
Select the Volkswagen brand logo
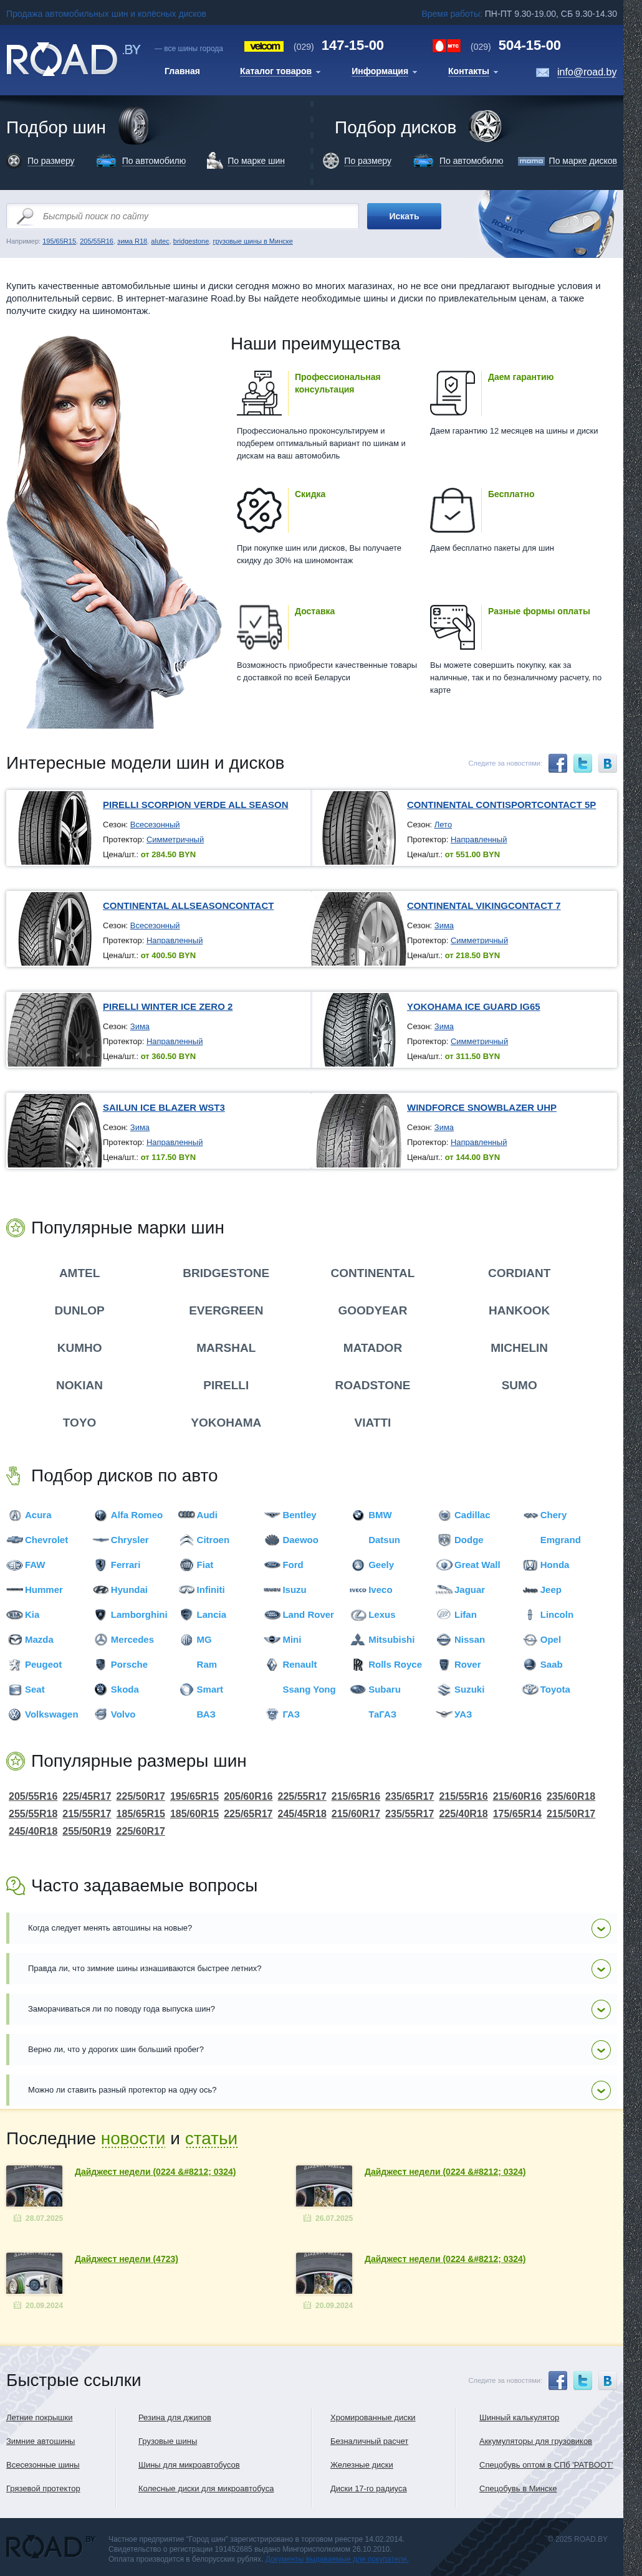[15, 1714]
